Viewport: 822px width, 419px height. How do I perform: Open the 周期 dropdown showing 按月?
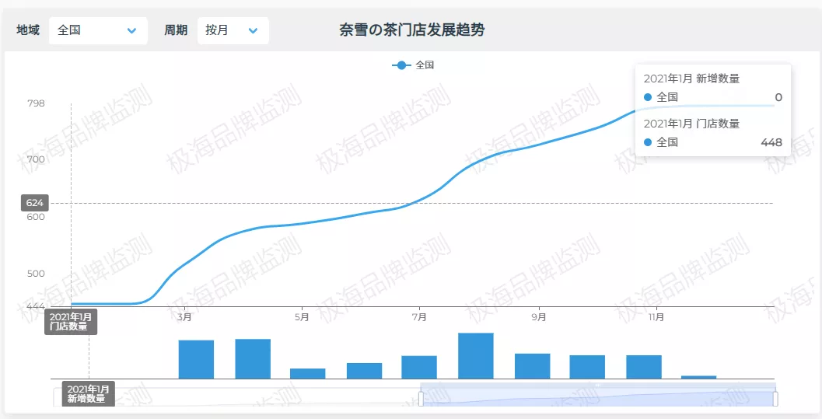[x=233, y=30]
